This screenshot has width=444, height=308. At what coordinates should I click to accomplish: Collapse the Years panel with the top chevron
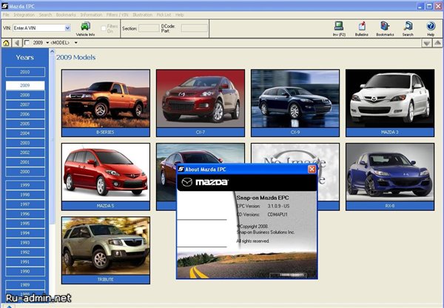point(52,52)
